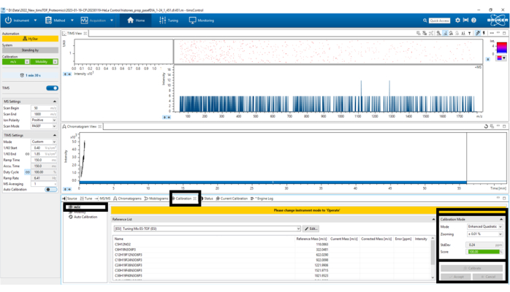
Task: Open the three-dots overflow menu in TIMS View
Action: coord(492,33)
